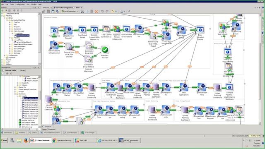Open the Edit menu
This screenshot has width=265, height=149.
(7, 5)
